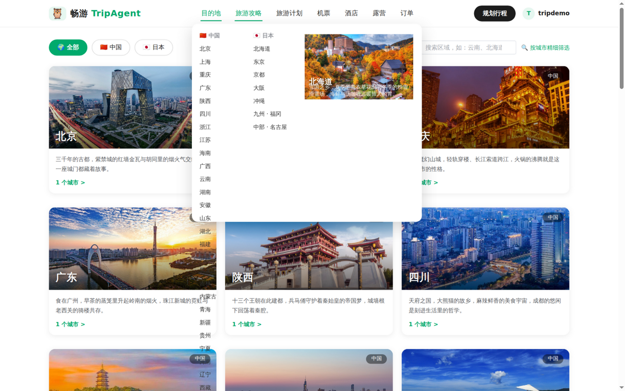Select 中部 · 名古屋 in the dropdown
The image size is (625, 391).
270,127
